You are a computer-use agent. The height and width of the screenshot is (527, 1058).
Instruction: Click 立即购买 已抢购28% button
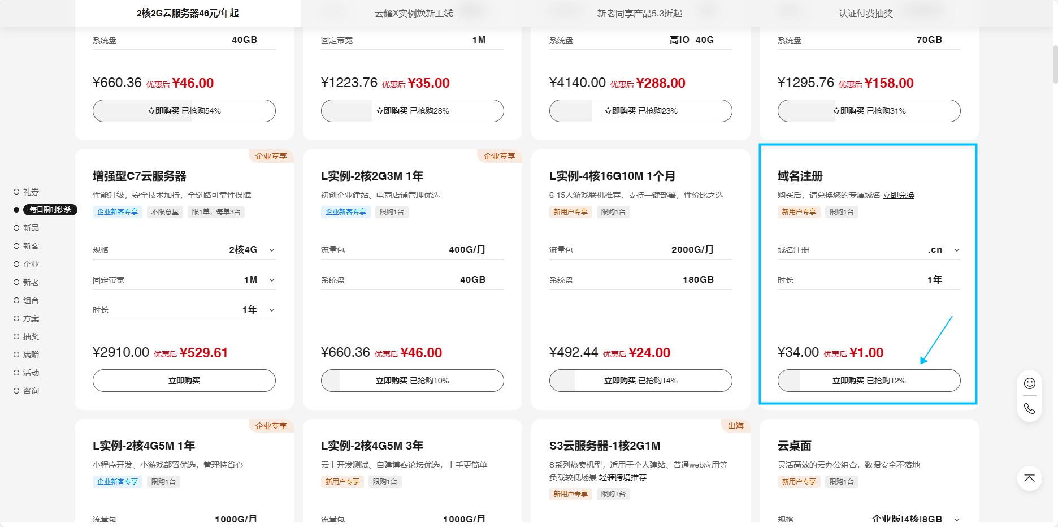click(x=413, y=111)
